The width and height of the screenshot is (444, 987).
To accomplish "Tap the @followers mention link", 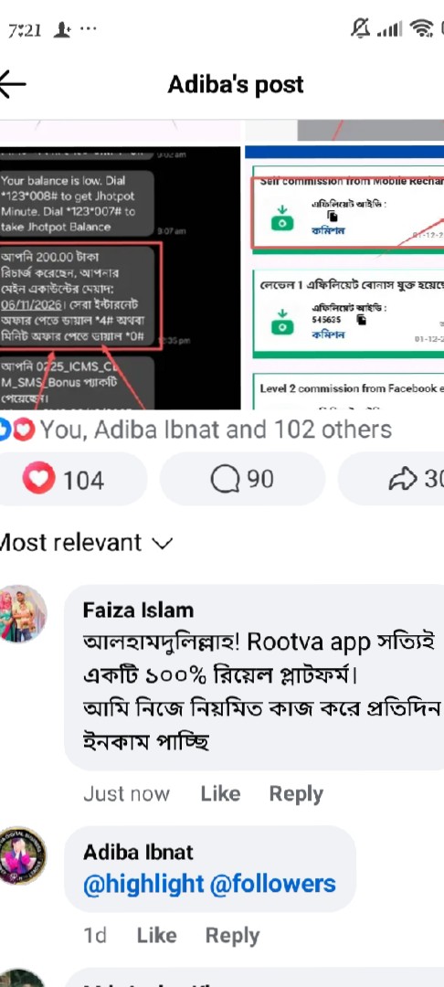I will [272, 884].
